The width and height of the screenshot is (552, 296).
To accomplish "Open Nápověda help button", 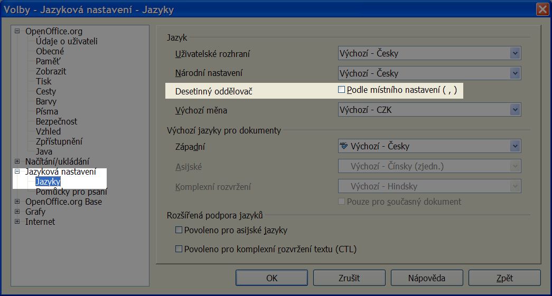I will 427,278.
